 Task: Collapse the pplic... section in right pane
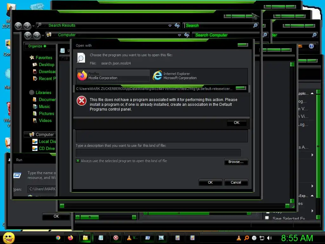(x=312, y=94)
